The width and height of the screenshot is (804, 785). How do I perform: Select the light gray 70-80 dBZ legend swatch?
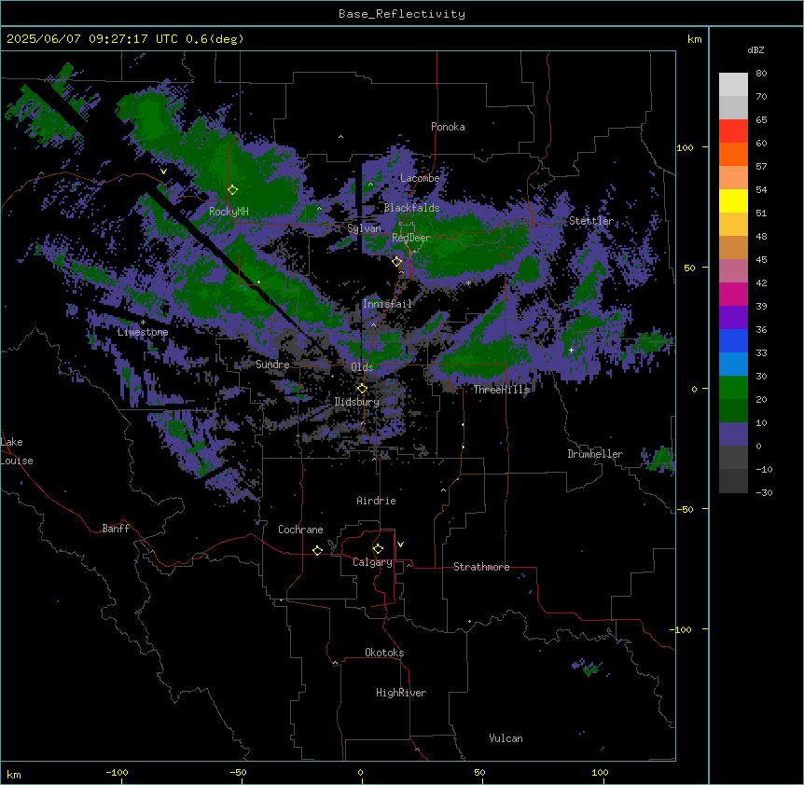[733, 84]
